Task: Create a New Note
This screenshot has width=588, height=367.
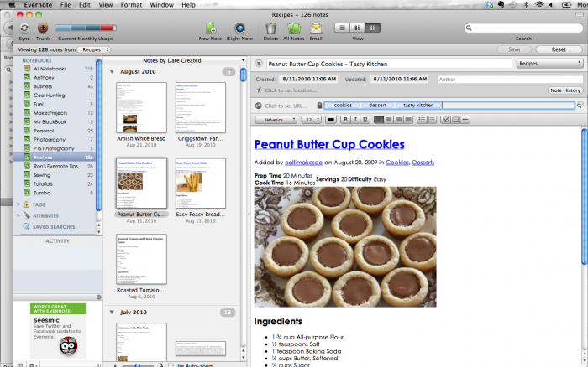Action: [210, 28]
